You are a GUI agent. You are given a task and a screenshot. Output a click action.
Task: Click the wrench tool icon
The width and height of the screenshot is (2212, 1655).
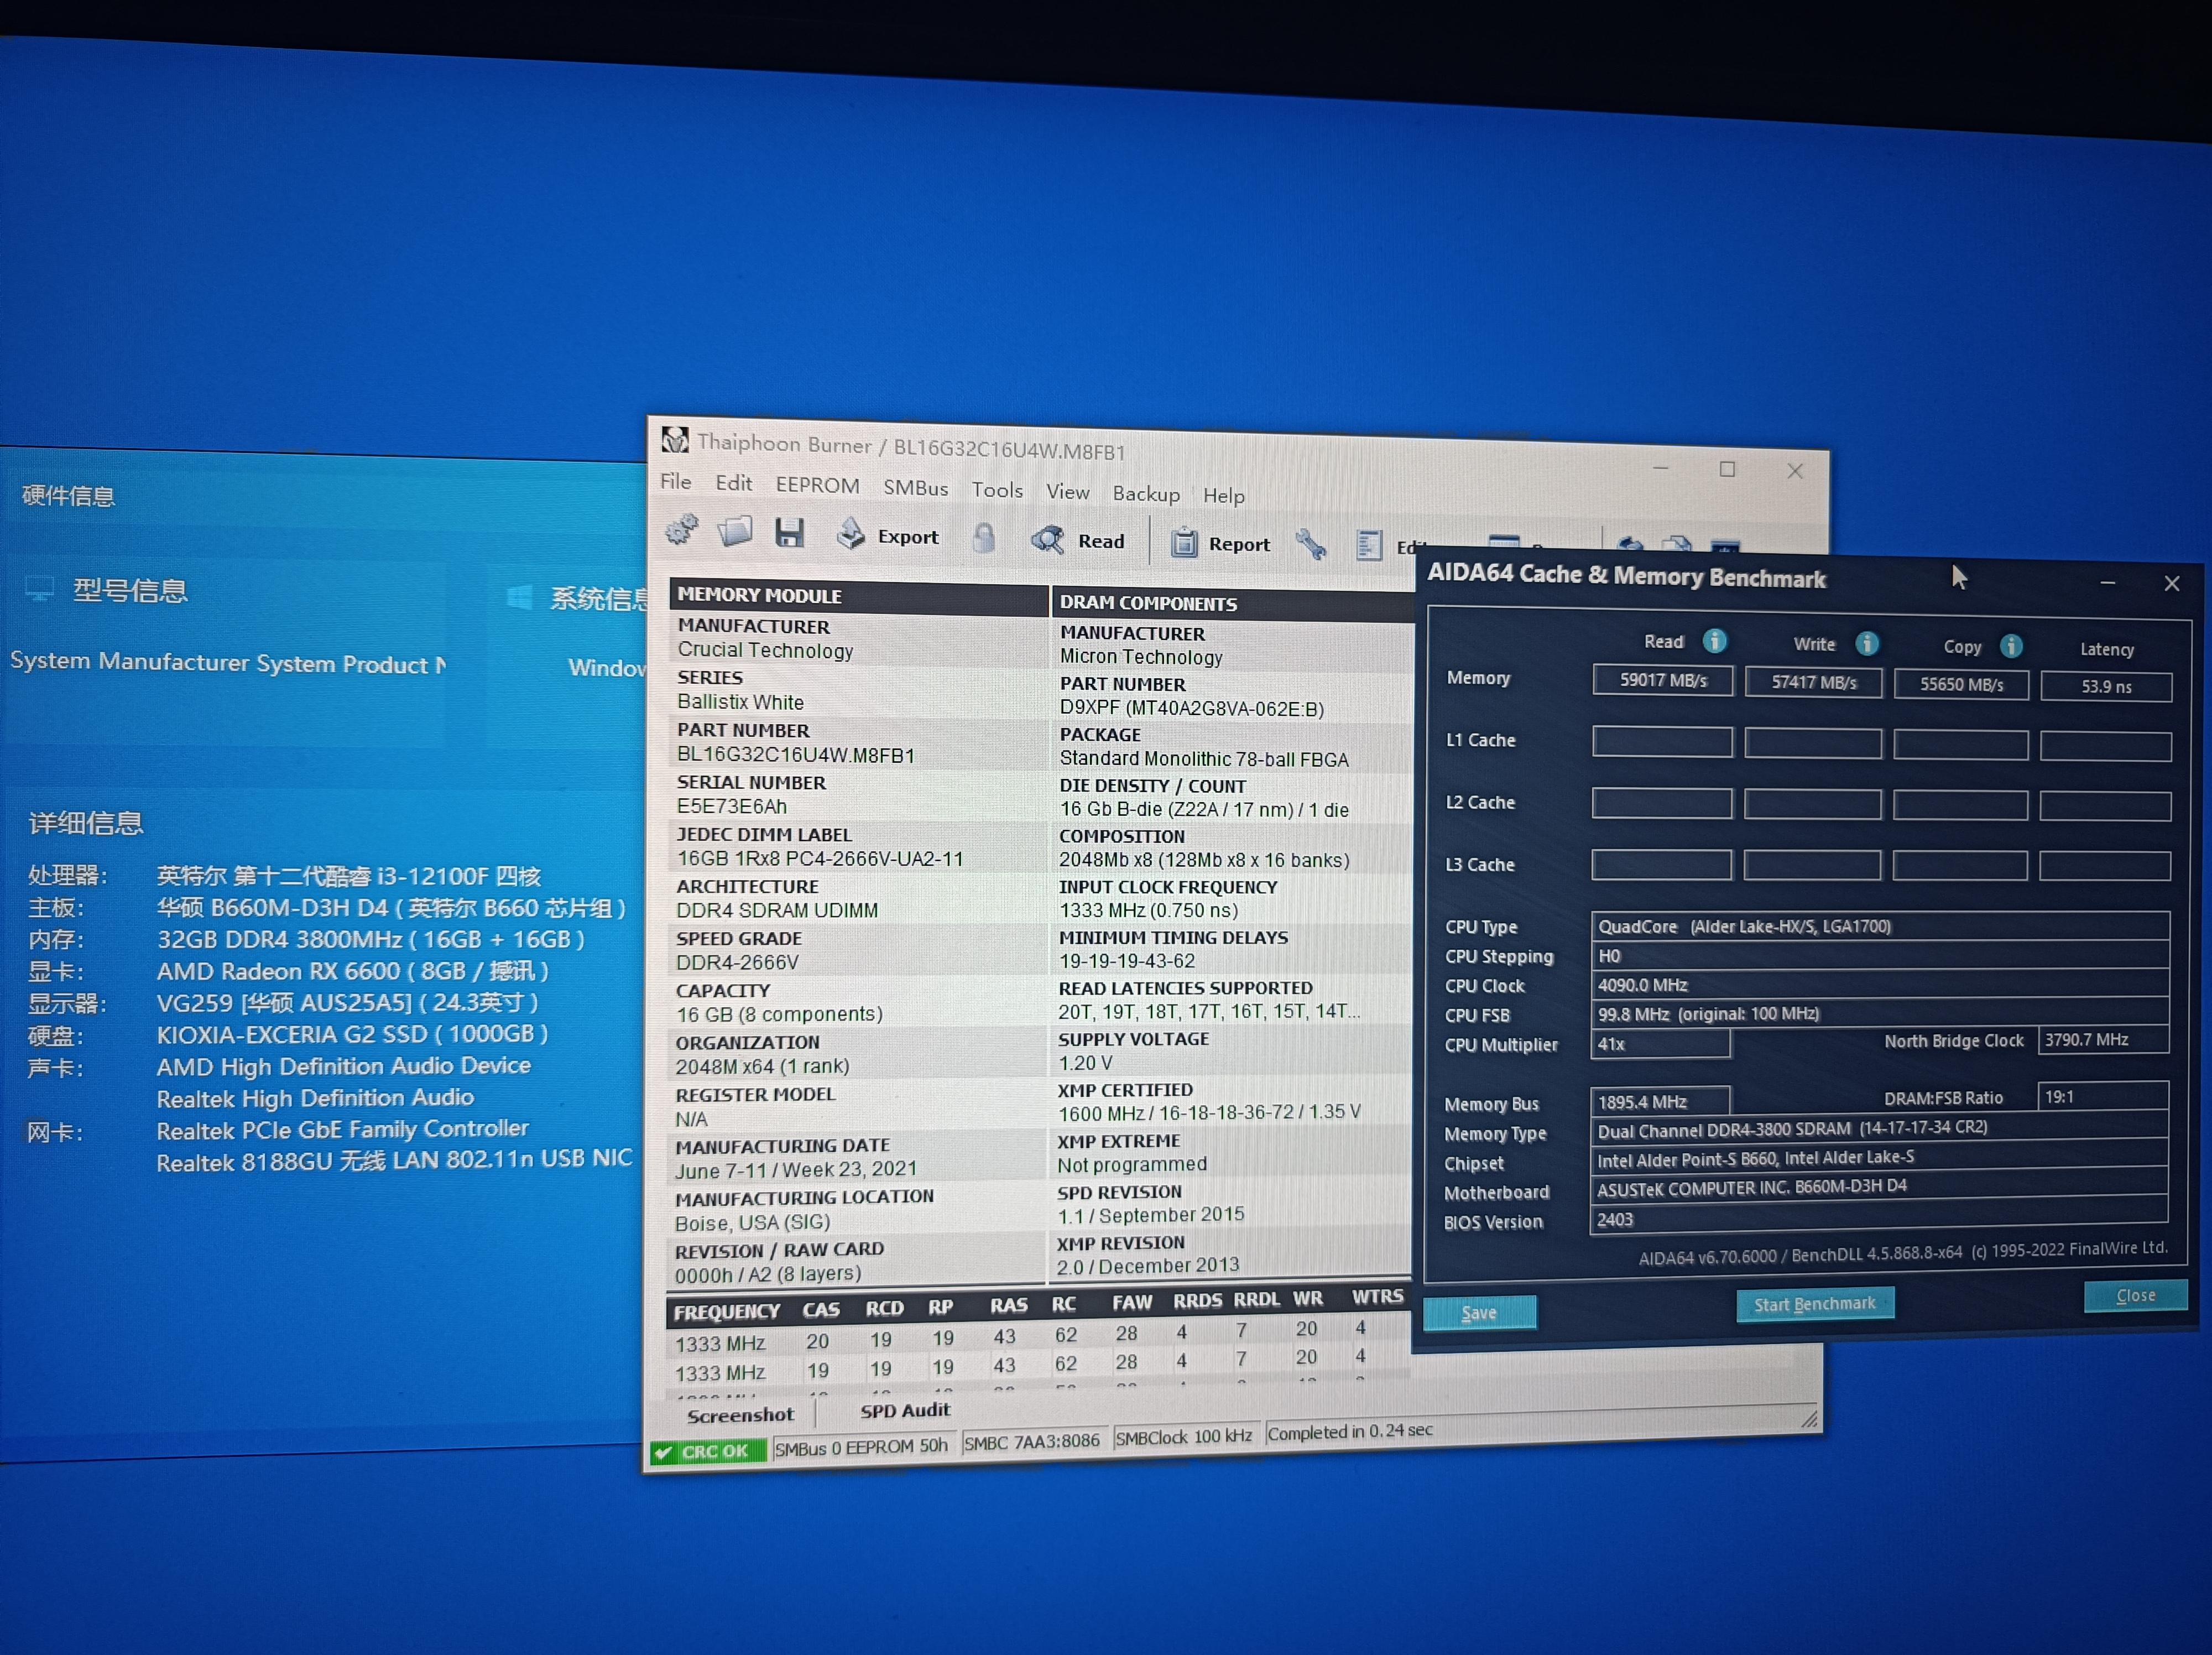coord(1311,545)
